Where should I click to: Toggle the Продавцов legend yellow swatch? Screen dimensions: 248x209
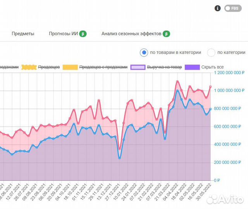[x=28, y=67]
